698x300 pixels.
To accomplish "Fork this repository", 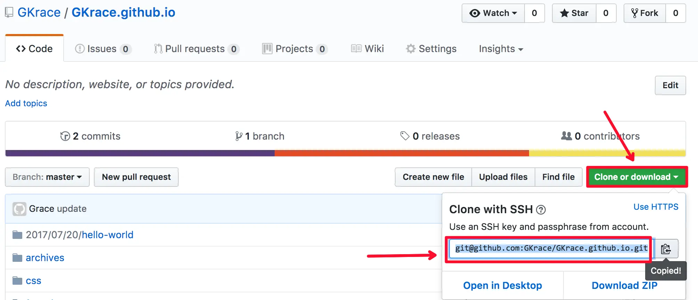I will coord(645,13).
